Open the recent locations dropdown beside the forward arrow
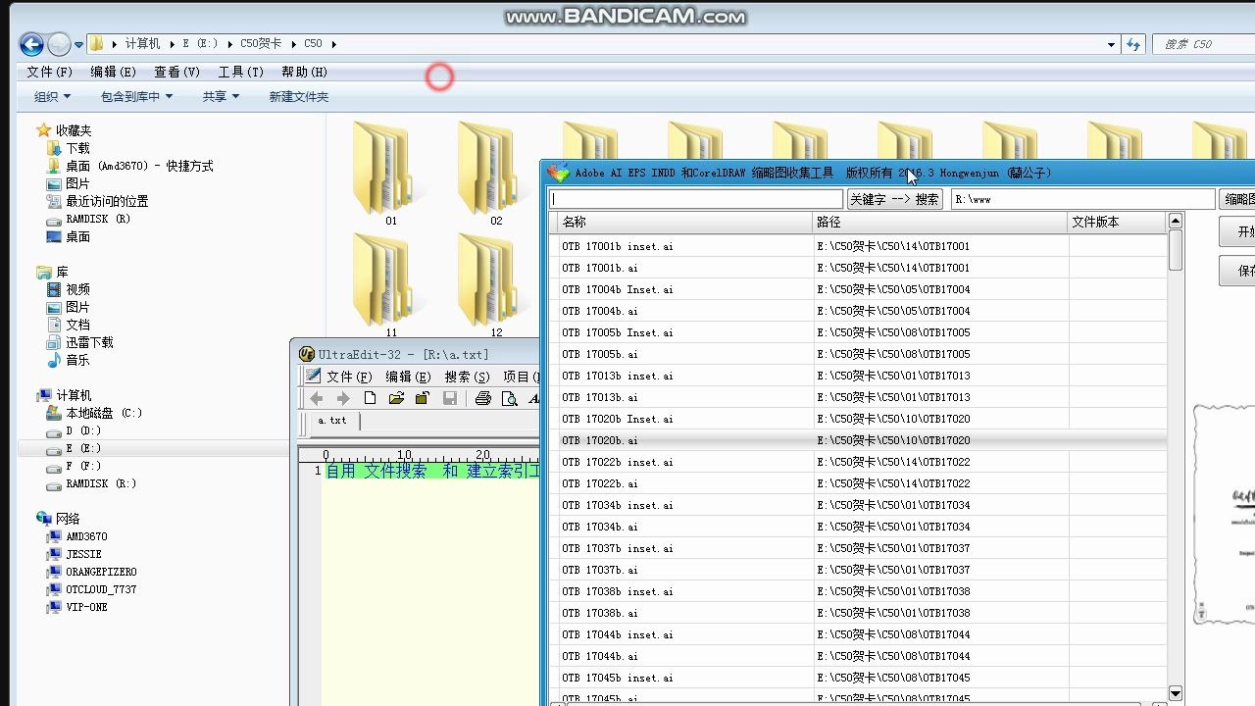 [x=78, y=45]
